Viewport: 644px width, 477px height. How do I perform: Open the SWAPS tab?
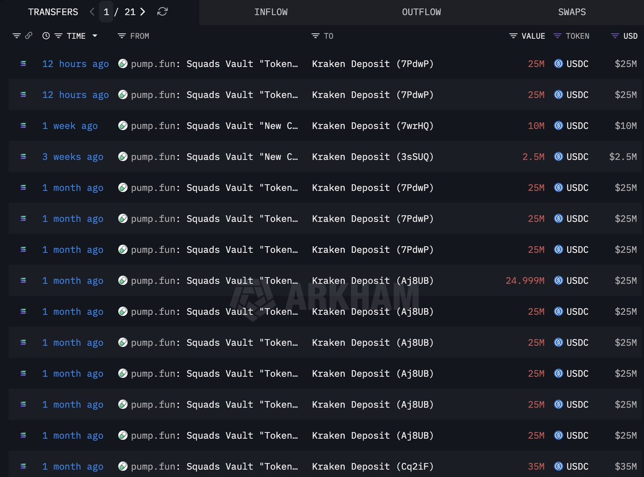pyautogui.click(x=571, y=12)
